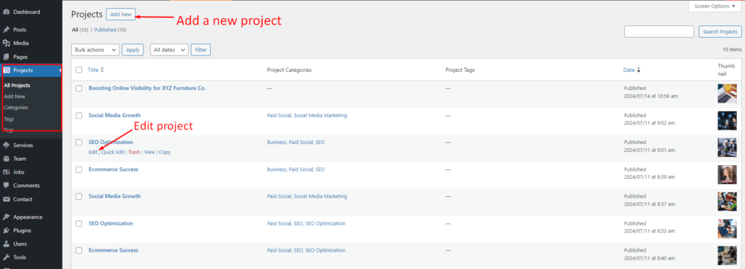Image resolution: width=745 pixels, height=269 pixels.
Task: Click the '10 items' count text
Action: [732, 49]
